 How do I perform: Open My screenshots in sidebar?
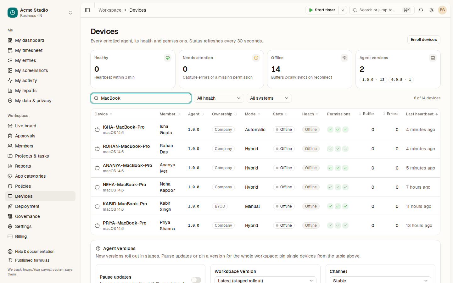click(x=40, y=70)
